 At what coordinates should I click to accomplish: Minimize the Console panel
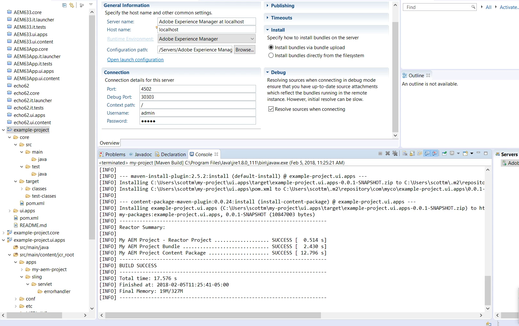tap(478, 153)
